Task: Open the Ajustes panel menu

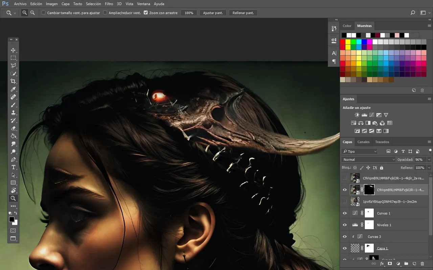Action: pyautogui.click(x=429, y=99)
